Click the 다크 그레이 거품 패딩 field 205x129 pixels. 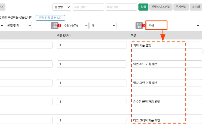click(166, 120)
